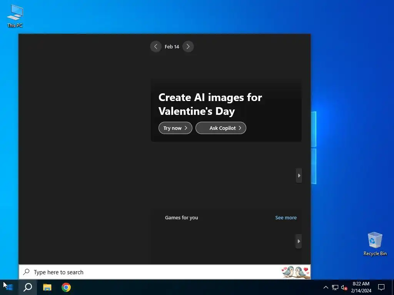Launch Google Chrome from the taskbar
The image size is (394, 295).
point(66,287)
